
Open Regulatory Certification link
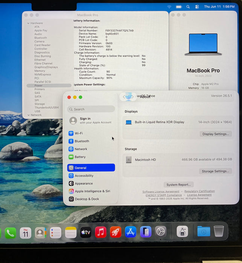(x=199, y=191)
